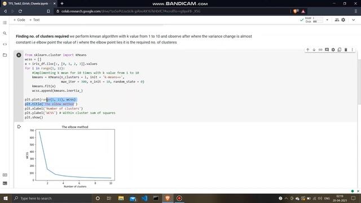Open the Files panel in sidebar
The height and width of the screenshot is (203, 361).
point(5,55)
